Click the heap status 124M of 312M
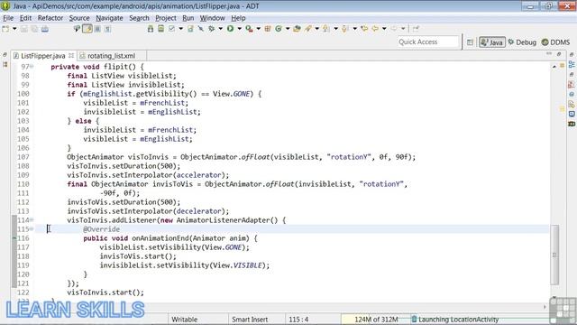This screenshot has height=325, width=577. (376, 320)
